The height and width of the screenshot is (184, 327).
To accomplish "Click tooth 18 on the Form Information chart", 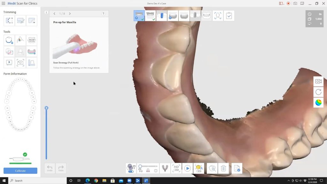I will coord(33,113).
